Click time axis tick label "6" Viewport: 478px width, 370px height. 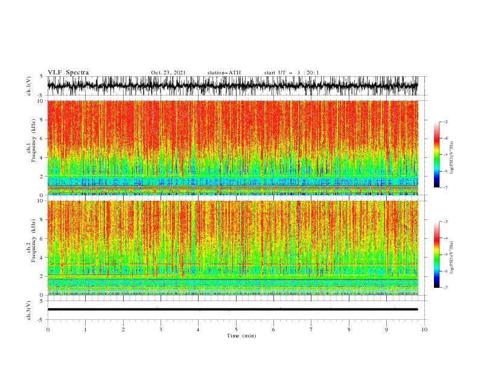point(273,329)
